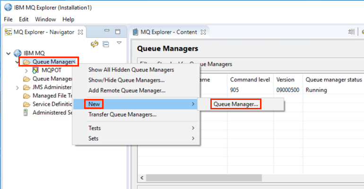364x189 pixels.
Task: Click the Queue manager status column header
Action: pyautogui.click(x=334, y=80)
